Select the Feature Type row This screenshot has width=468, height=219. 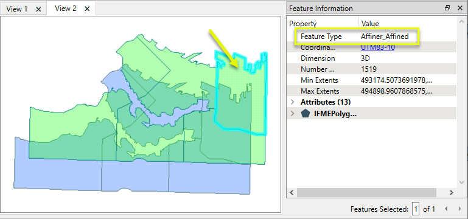click(x=372, y=36)
